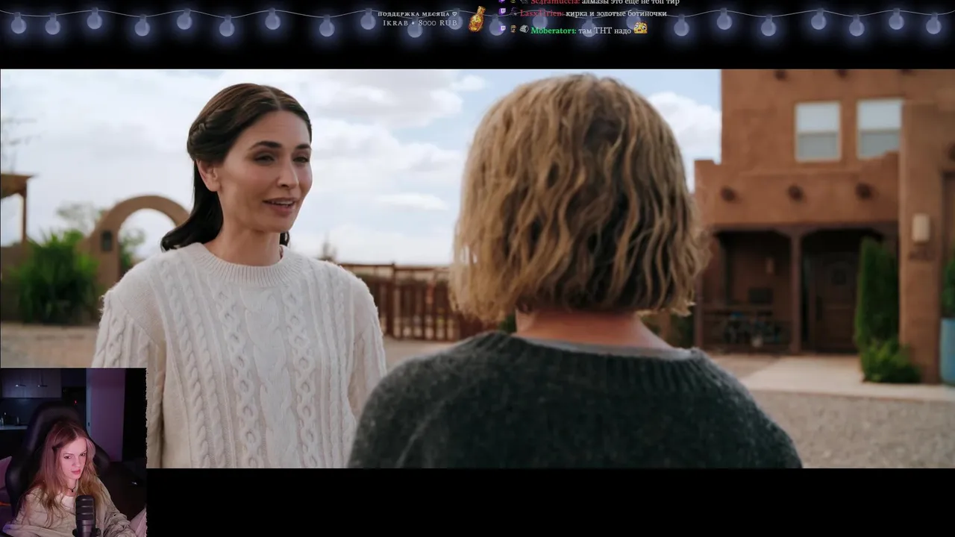Click the message 'кирка и золотые ботиночки'
The width and height of the screenshot is (955, 537).
616,13
